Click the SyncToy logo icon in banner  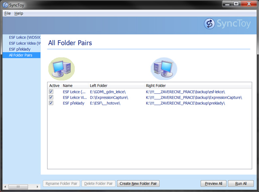pos(209,24)
